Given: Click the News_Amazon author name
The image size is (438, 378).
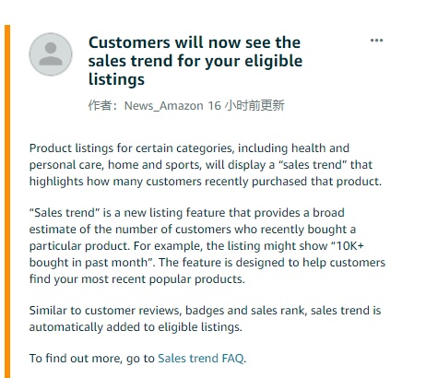Looking at the screenshot, I should 163,106.
